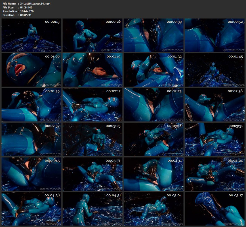The height and width of the screenshot is (227, 246).
Task: Choose the thumbnail marked 00:01:19
Action: pos(92,70)
